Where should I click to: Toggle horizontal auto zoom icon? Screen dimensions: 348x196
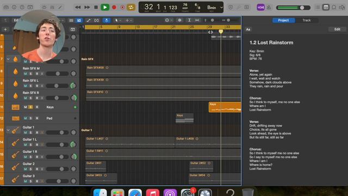[197, 20]
